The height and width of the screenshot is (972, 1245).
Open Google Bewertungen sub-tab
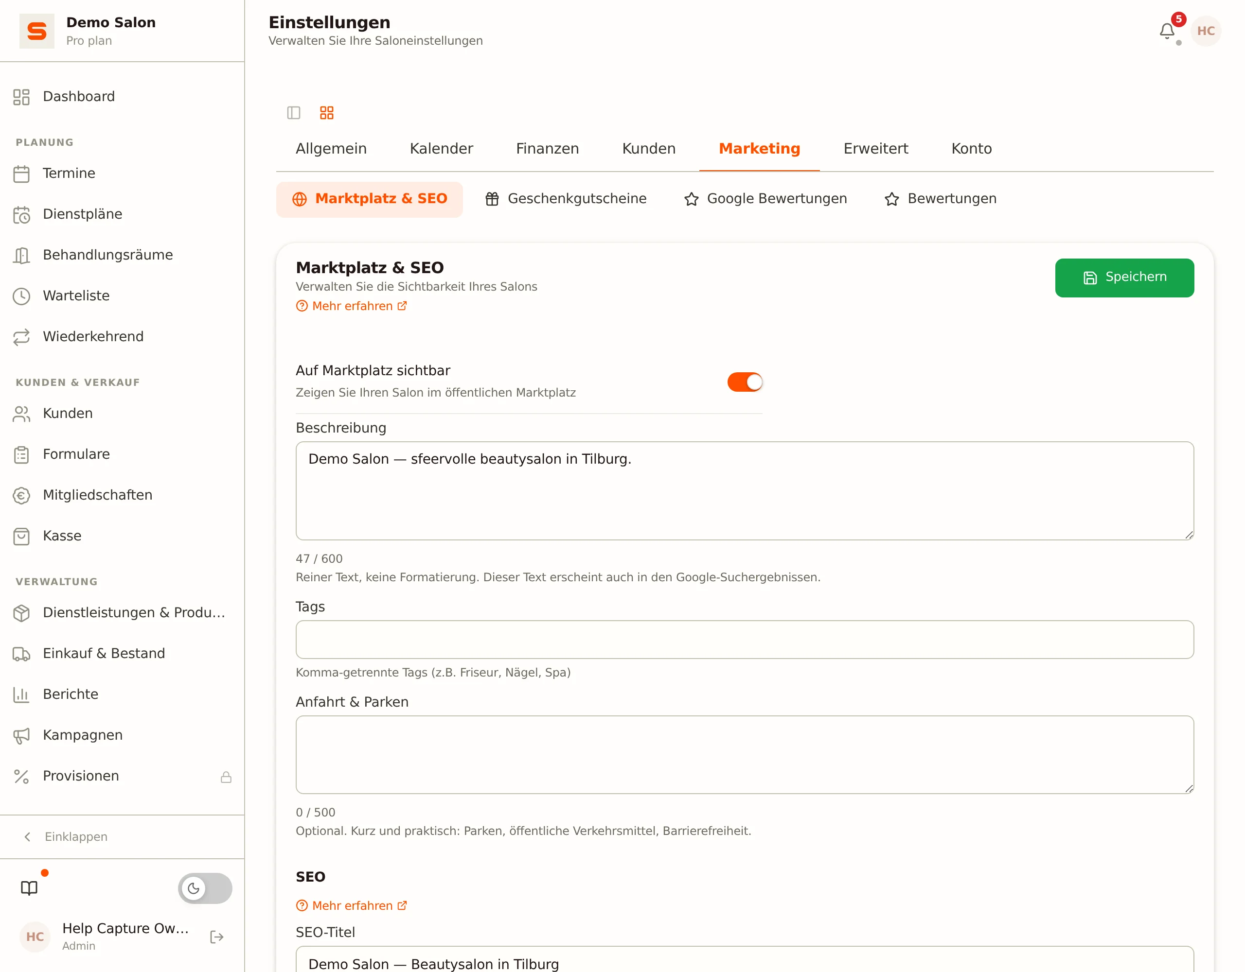click(x=765, y=199)
